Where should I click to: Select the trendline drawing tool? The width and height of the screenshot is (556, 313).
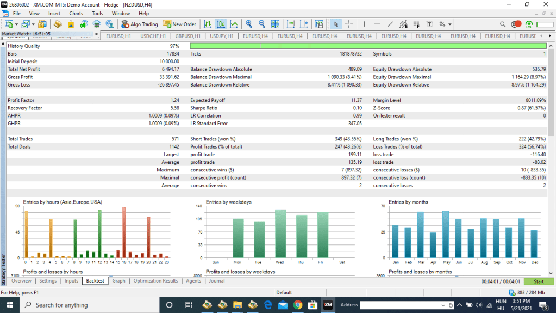coord(391,24)
